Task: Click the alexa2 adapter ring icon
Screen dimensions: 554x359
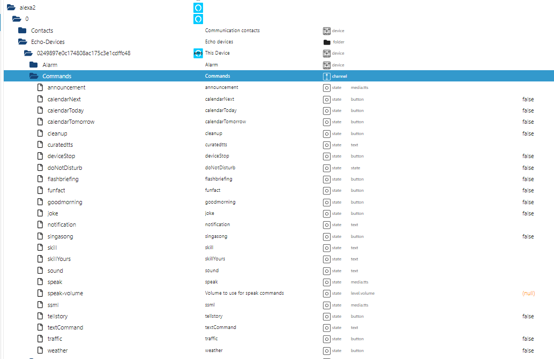Action: pos(198,8)
